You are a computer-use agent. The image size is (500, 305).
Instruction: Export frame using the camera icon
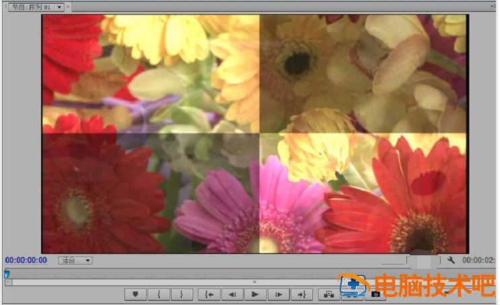pyautogui.click(x=376, y=294)
